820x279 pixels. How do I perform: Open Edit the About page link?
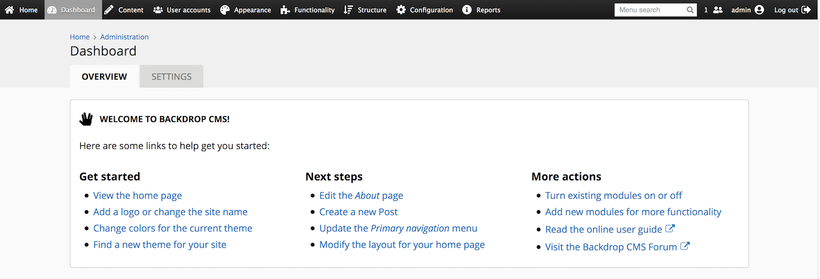coord(361,196)
